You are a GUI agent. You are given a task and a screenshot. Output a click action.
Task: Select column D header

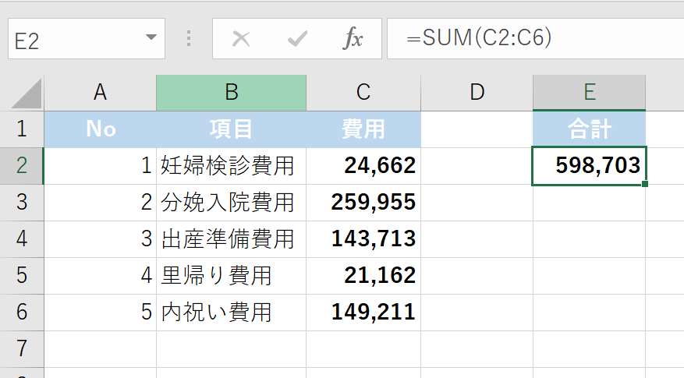[477, 93]
